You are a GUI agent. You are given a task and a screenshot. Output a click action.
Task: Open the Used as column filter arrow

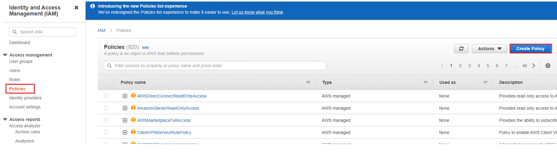(485, 82)
